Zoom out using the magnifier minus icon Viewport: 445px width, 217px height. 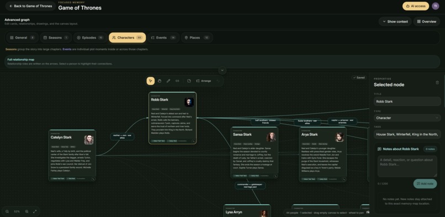click(x=7, y=211)
